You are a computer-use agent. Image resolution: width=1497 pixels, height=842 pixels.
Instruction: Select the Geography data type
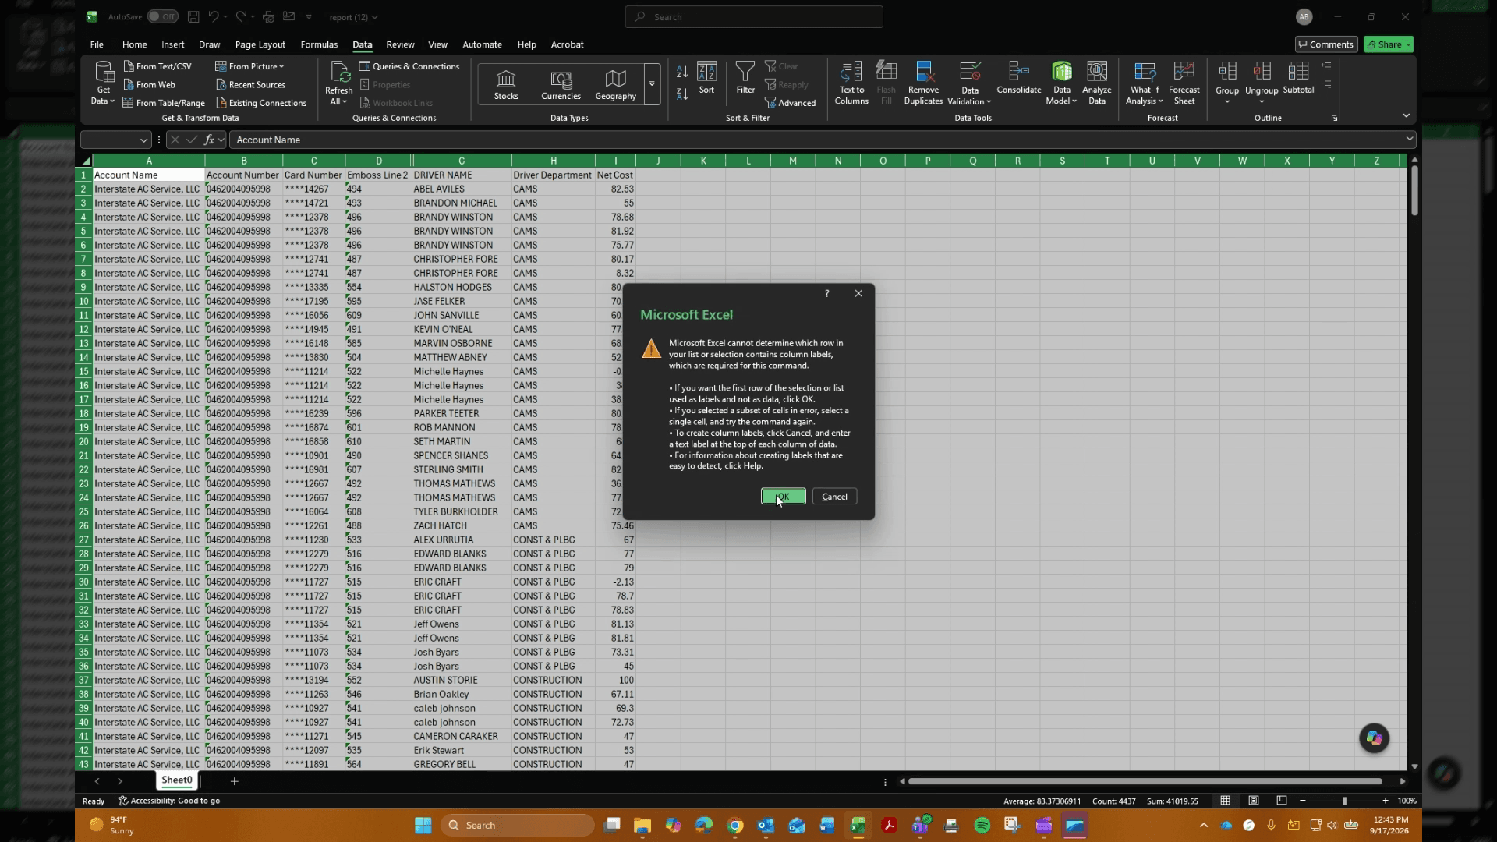point(615,84)
